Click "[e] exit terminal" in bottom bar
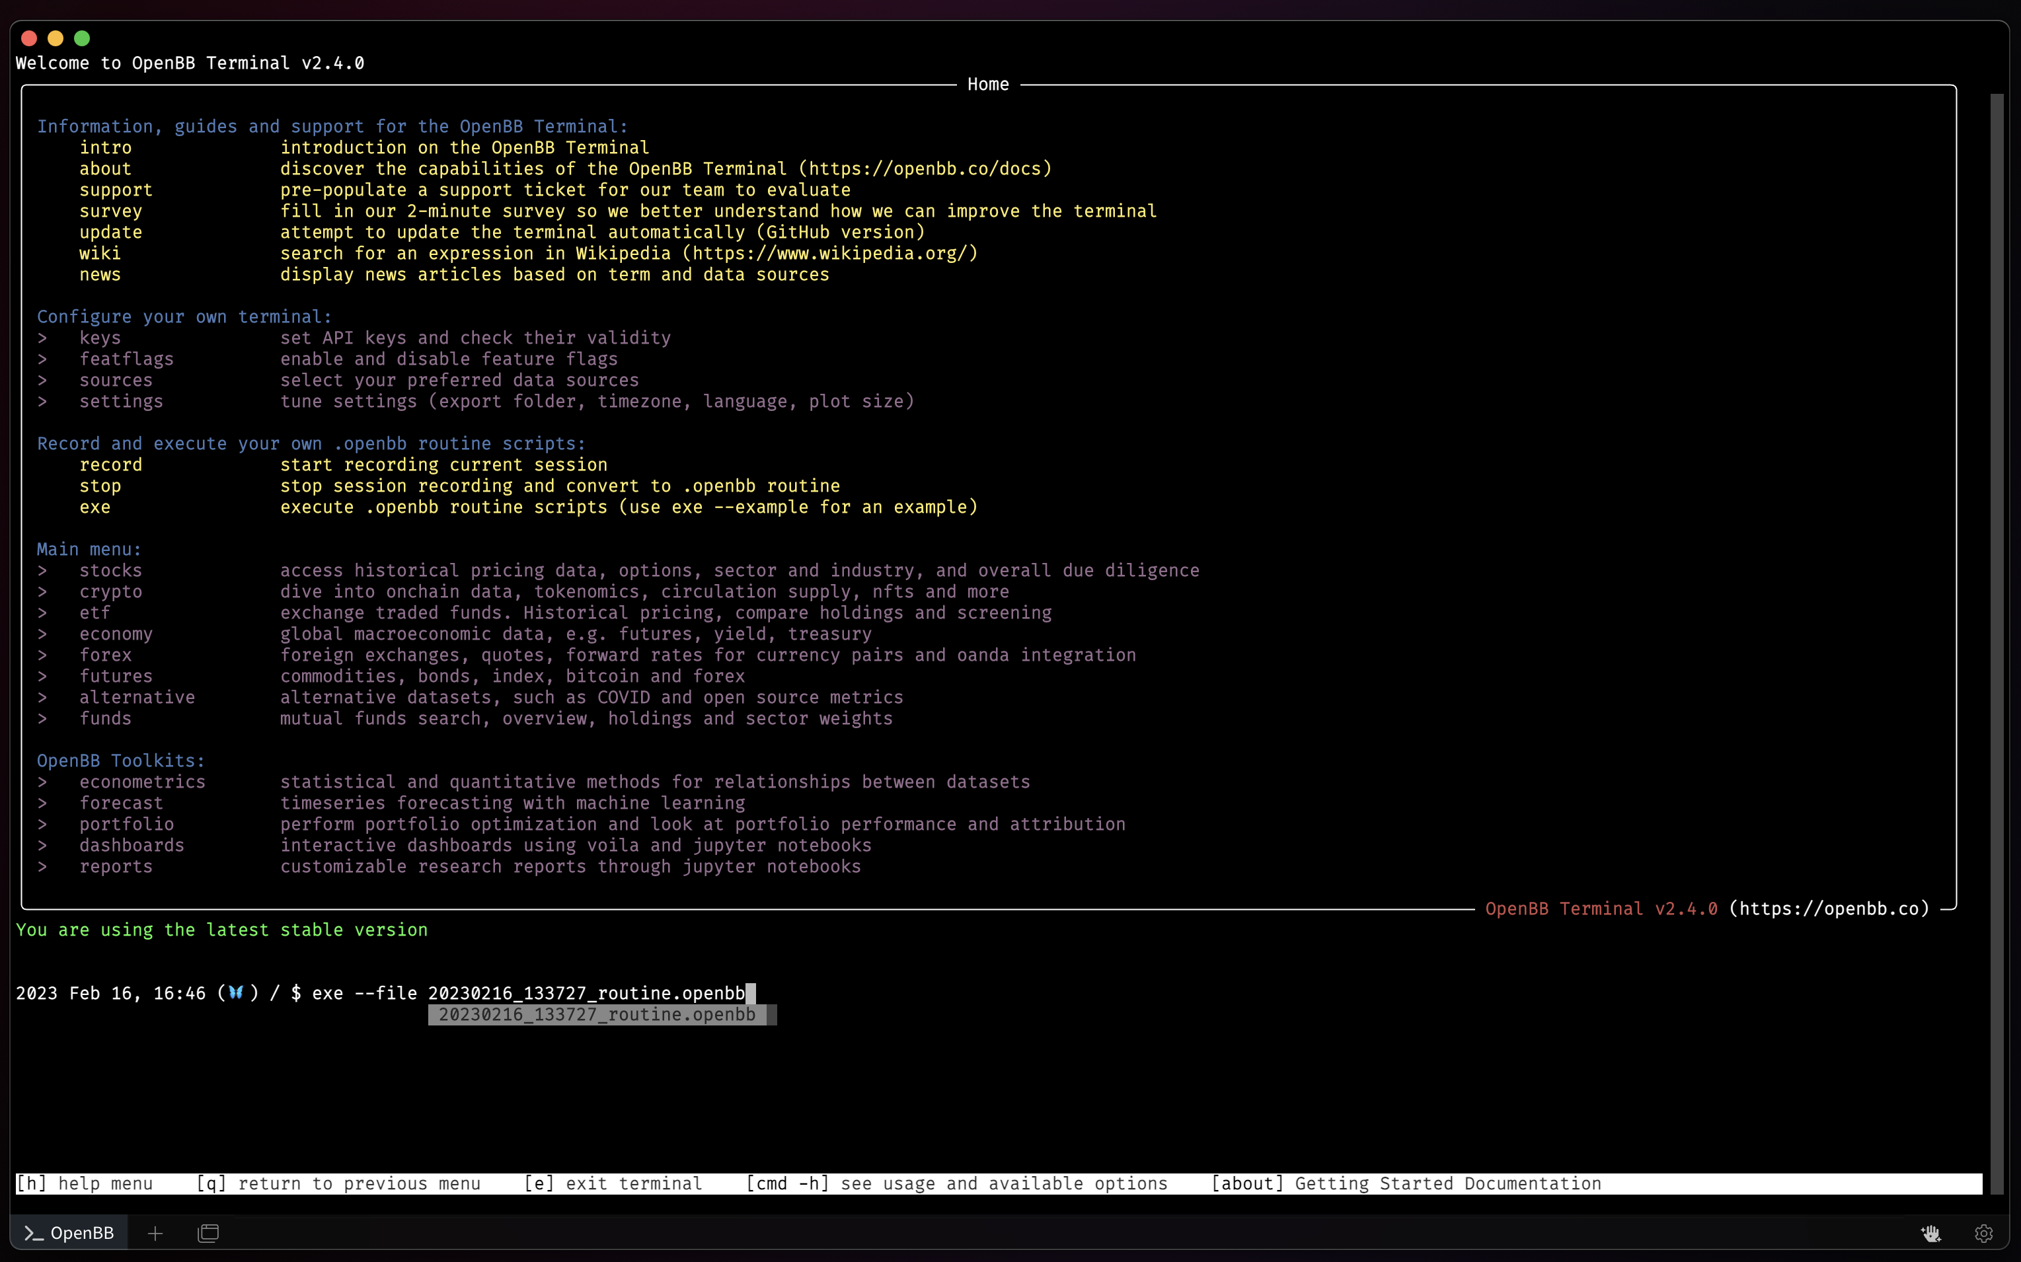Viewport: 2021px width, 1262px height. [x=613, y=1183]
